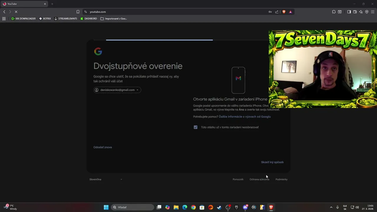Open the apps grid icon in bookmarks bar
This screenshot has width=377, height=212.
(4, 19)
